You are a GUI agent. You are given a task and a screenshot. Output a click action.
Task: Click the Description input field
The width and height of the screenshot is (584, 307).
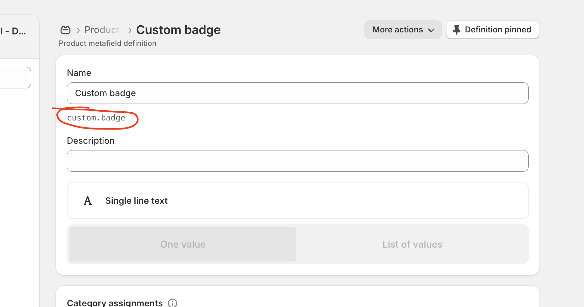(x=298, y=161)
